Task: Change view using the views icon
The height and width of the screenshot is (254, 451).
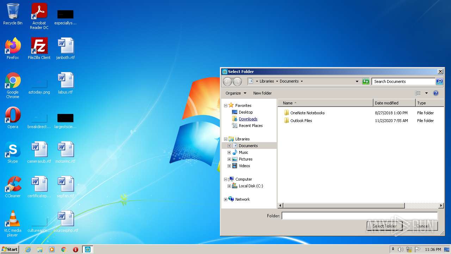Action: coord(418,93)
